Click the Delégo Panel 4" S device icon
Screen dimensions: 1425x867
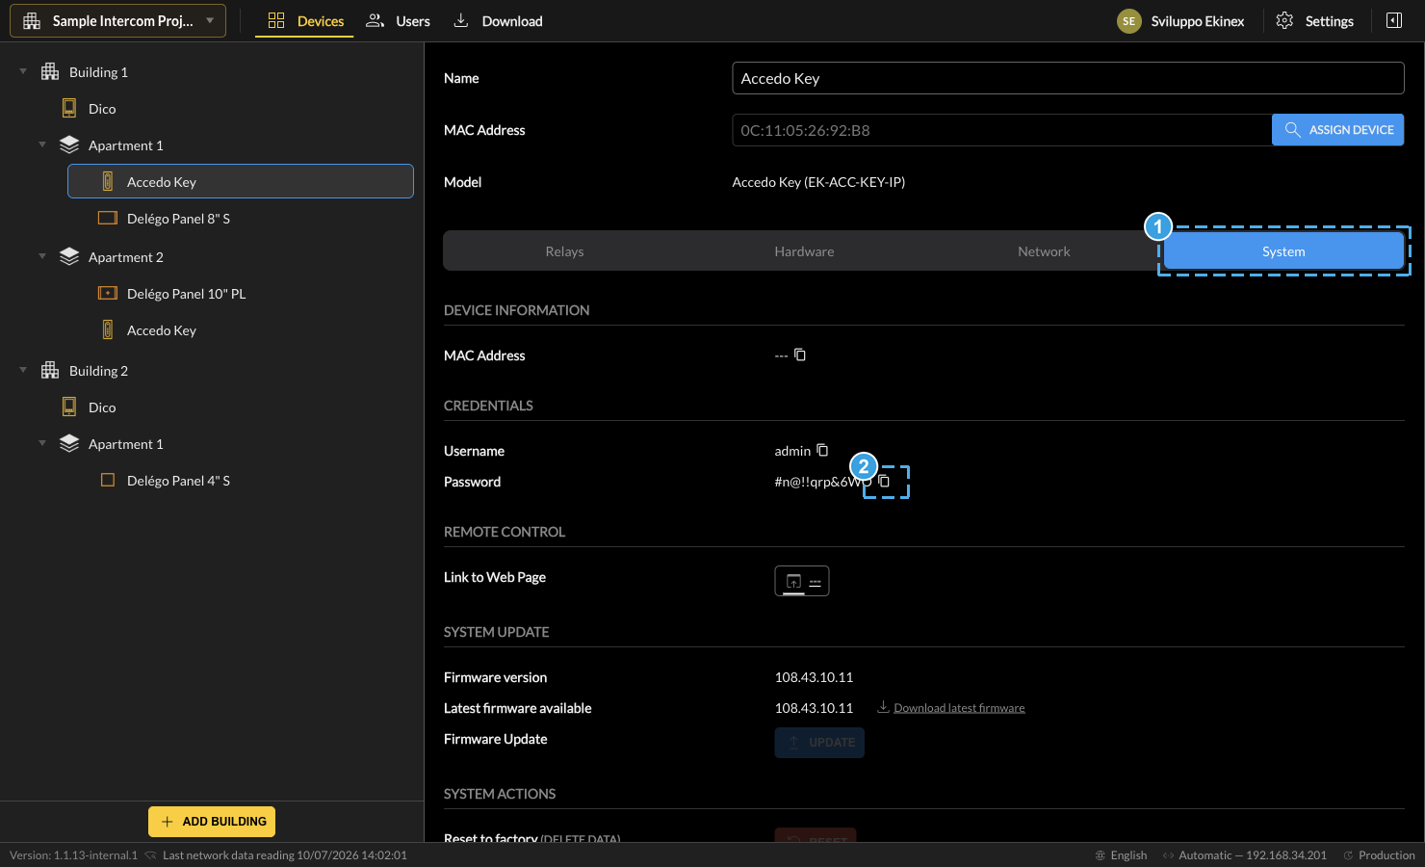108,481
